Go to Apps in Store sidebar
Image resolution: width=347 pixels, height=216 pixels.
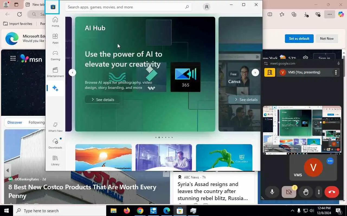pyautogui.click(x=55, y=39)
